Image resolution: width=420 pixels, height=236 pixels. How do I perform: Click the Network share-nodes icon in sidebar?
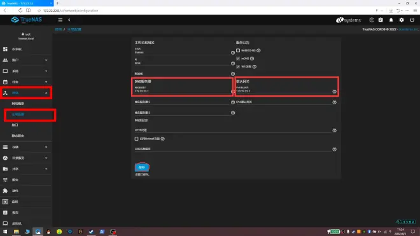point(5,93)
